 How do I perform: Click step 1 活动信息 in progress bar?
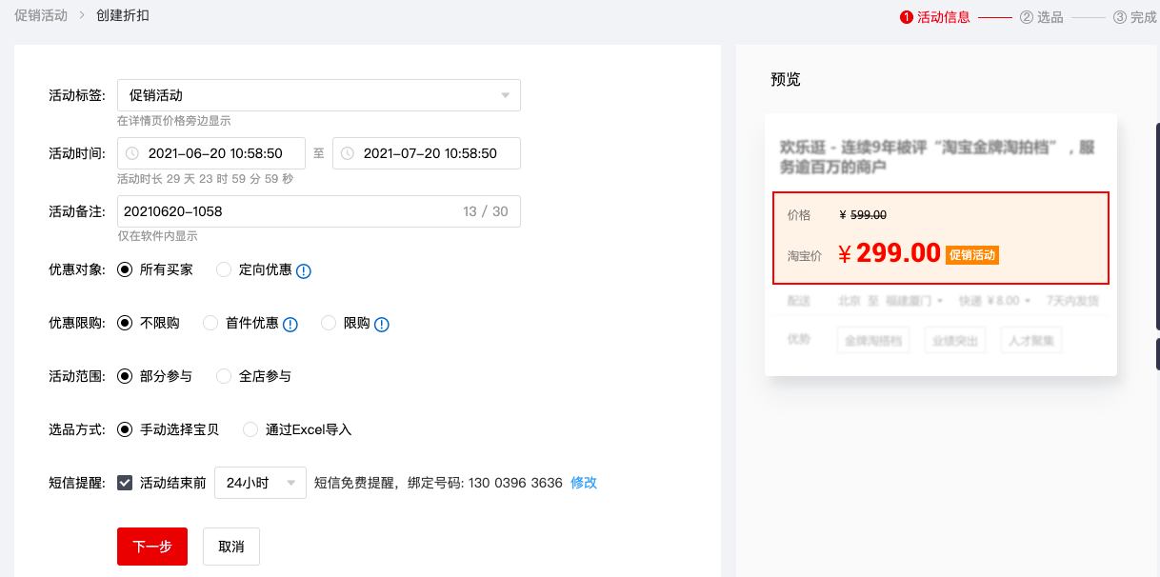point(935,17)
